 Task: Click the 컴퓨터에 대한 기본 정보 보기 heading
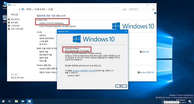[51, 16]
